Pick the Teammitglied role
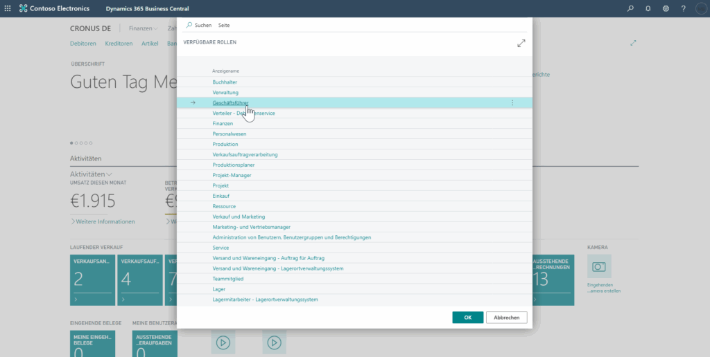 point(228,279)
